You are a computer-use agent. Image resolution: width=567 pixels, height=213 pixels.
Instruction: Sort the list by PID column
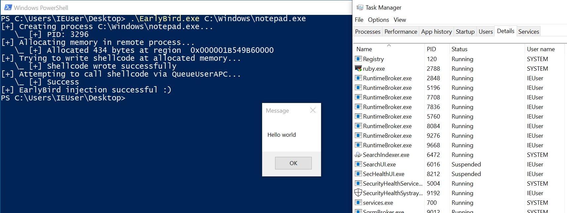click(431, 49)
